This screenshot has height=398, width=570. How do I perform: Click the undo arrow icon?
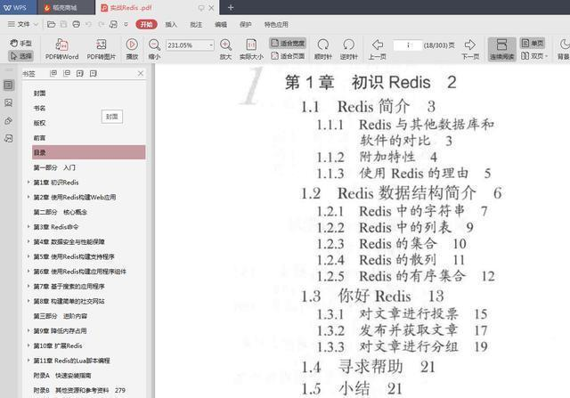pyautogui.click(x=89, y=24)
